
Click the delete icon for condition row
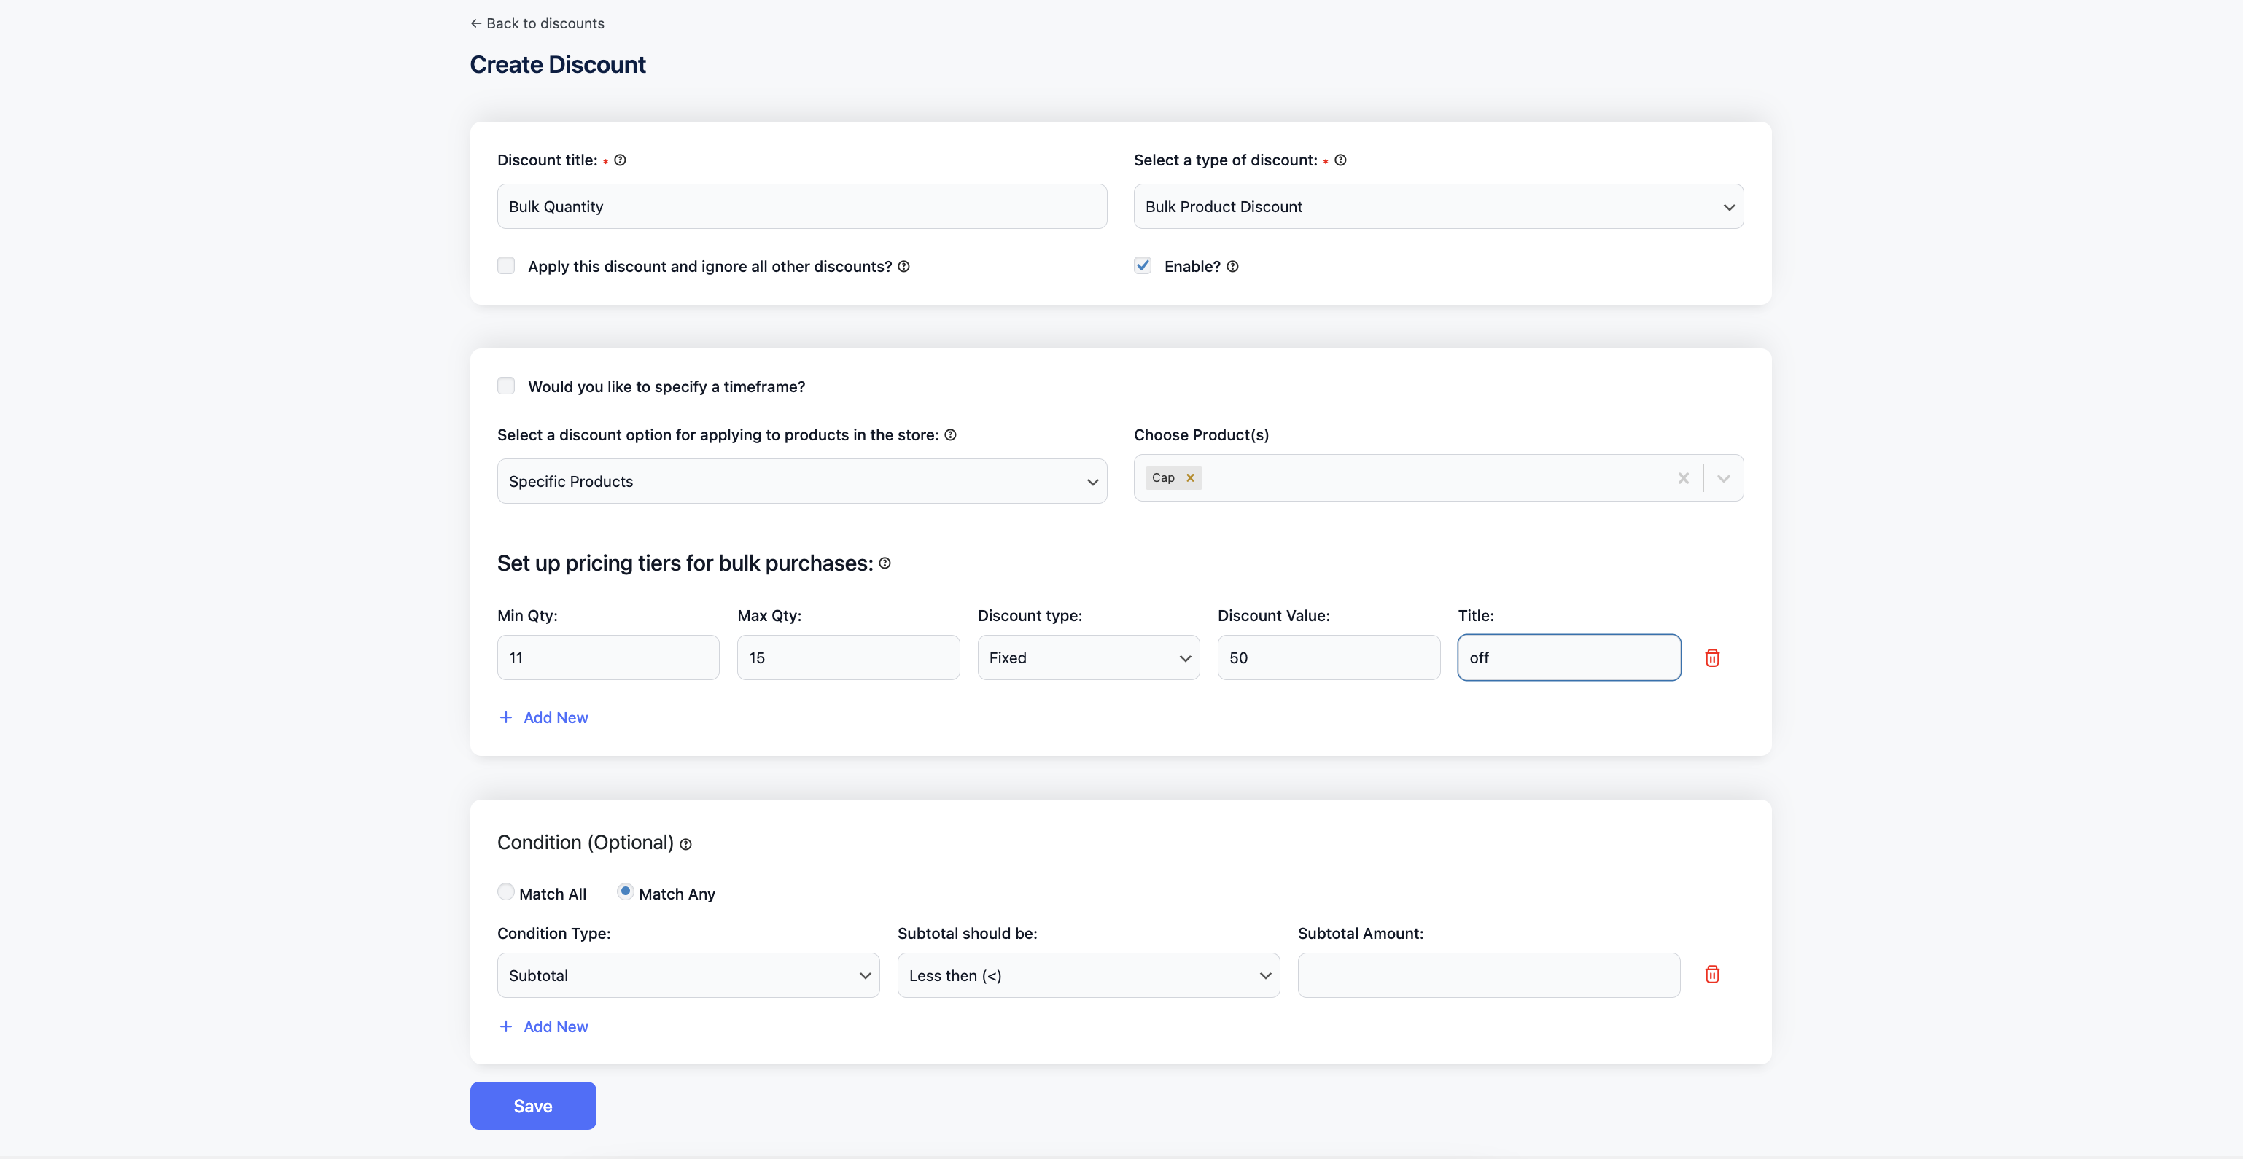[x=1711, y=974]
